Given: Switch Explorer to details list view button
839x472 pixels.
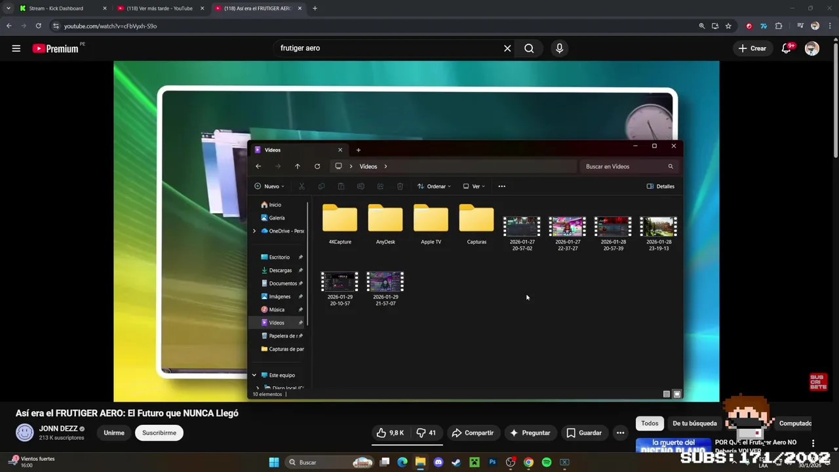Looking at the screenshot, I should pos(667,394).
